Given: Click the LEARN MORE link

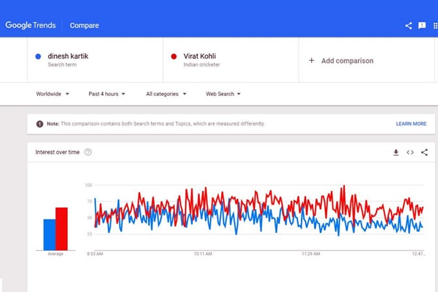Looking at the screenshot, I should point(411,123).
